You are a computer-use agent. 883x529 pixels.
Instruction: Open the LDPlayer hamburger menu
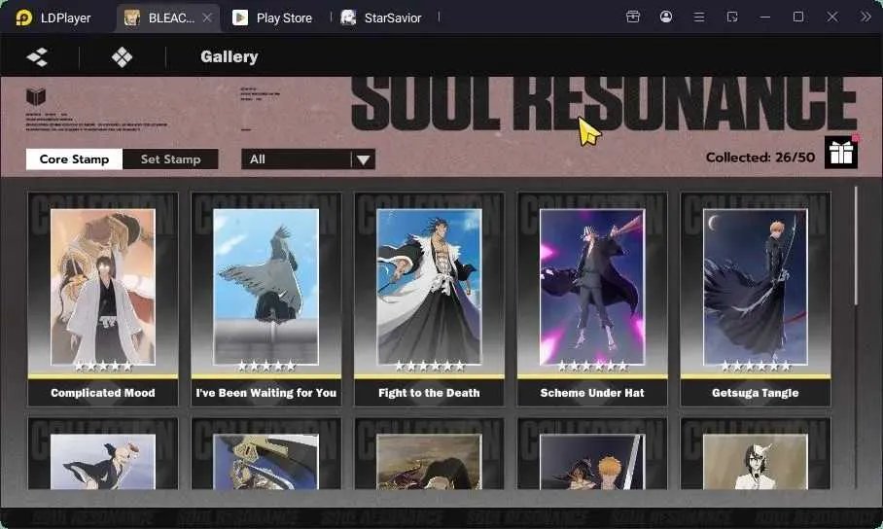[699, 17]
